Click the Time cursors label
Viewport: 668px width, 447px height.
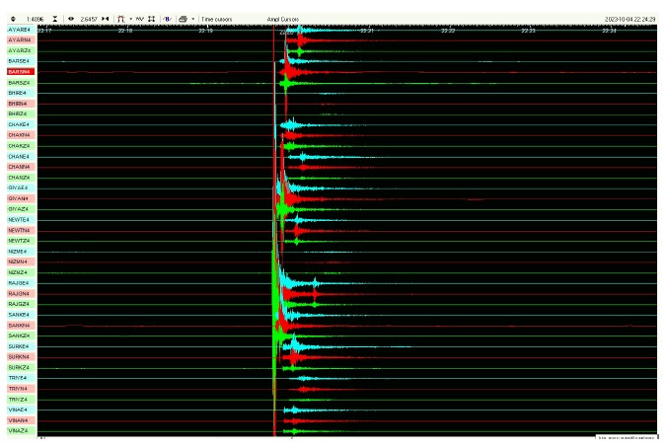pyautogui.click(x=216, y=19)
